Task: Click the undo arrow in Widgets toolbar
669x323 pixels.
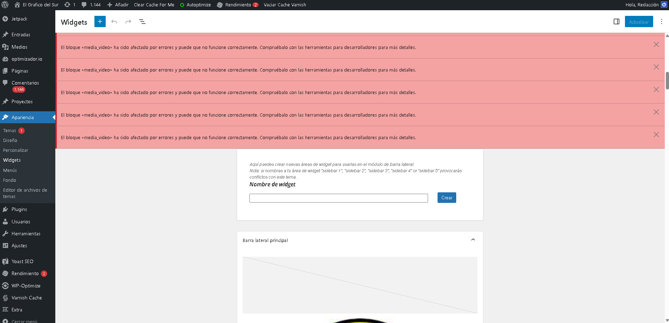Action: (x=114, y=21)
